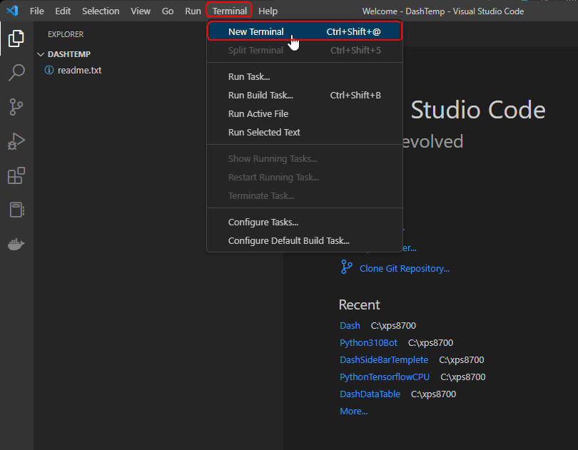
Task: Select Run Task... from the Terminal menu
Action: pos(305,76)
